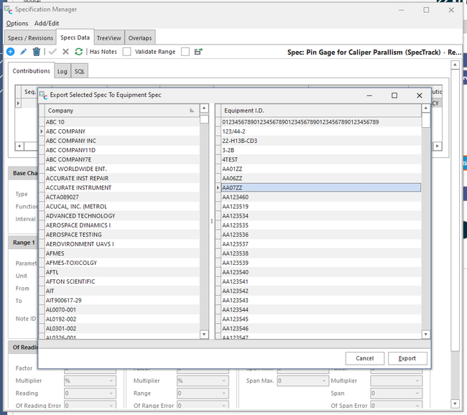The height and width of the screenshot is (415, 467).
Task: Open the Span value dropdown
Action: pos(417,393)
